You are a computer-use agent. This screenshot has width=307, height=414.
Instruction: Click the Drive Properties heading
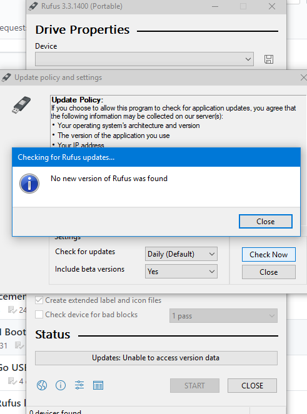[x=83, y=29]
